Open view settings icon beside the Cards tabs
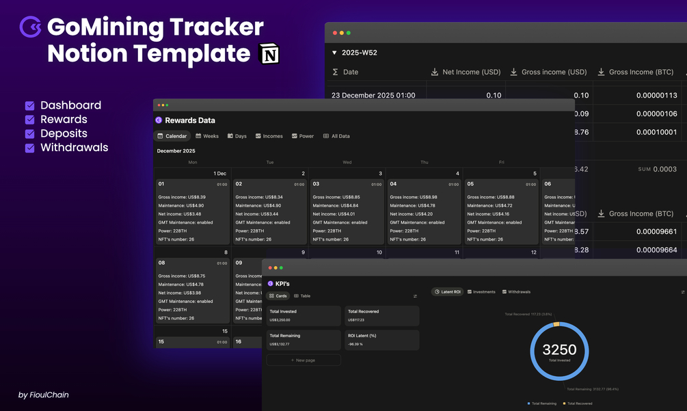 click(x=415, y=296)
